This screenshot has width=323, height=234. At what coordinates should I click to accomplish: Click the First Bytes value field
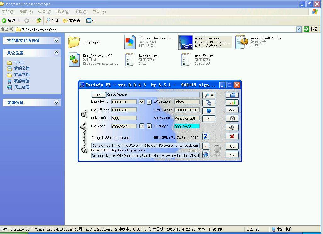187,110
